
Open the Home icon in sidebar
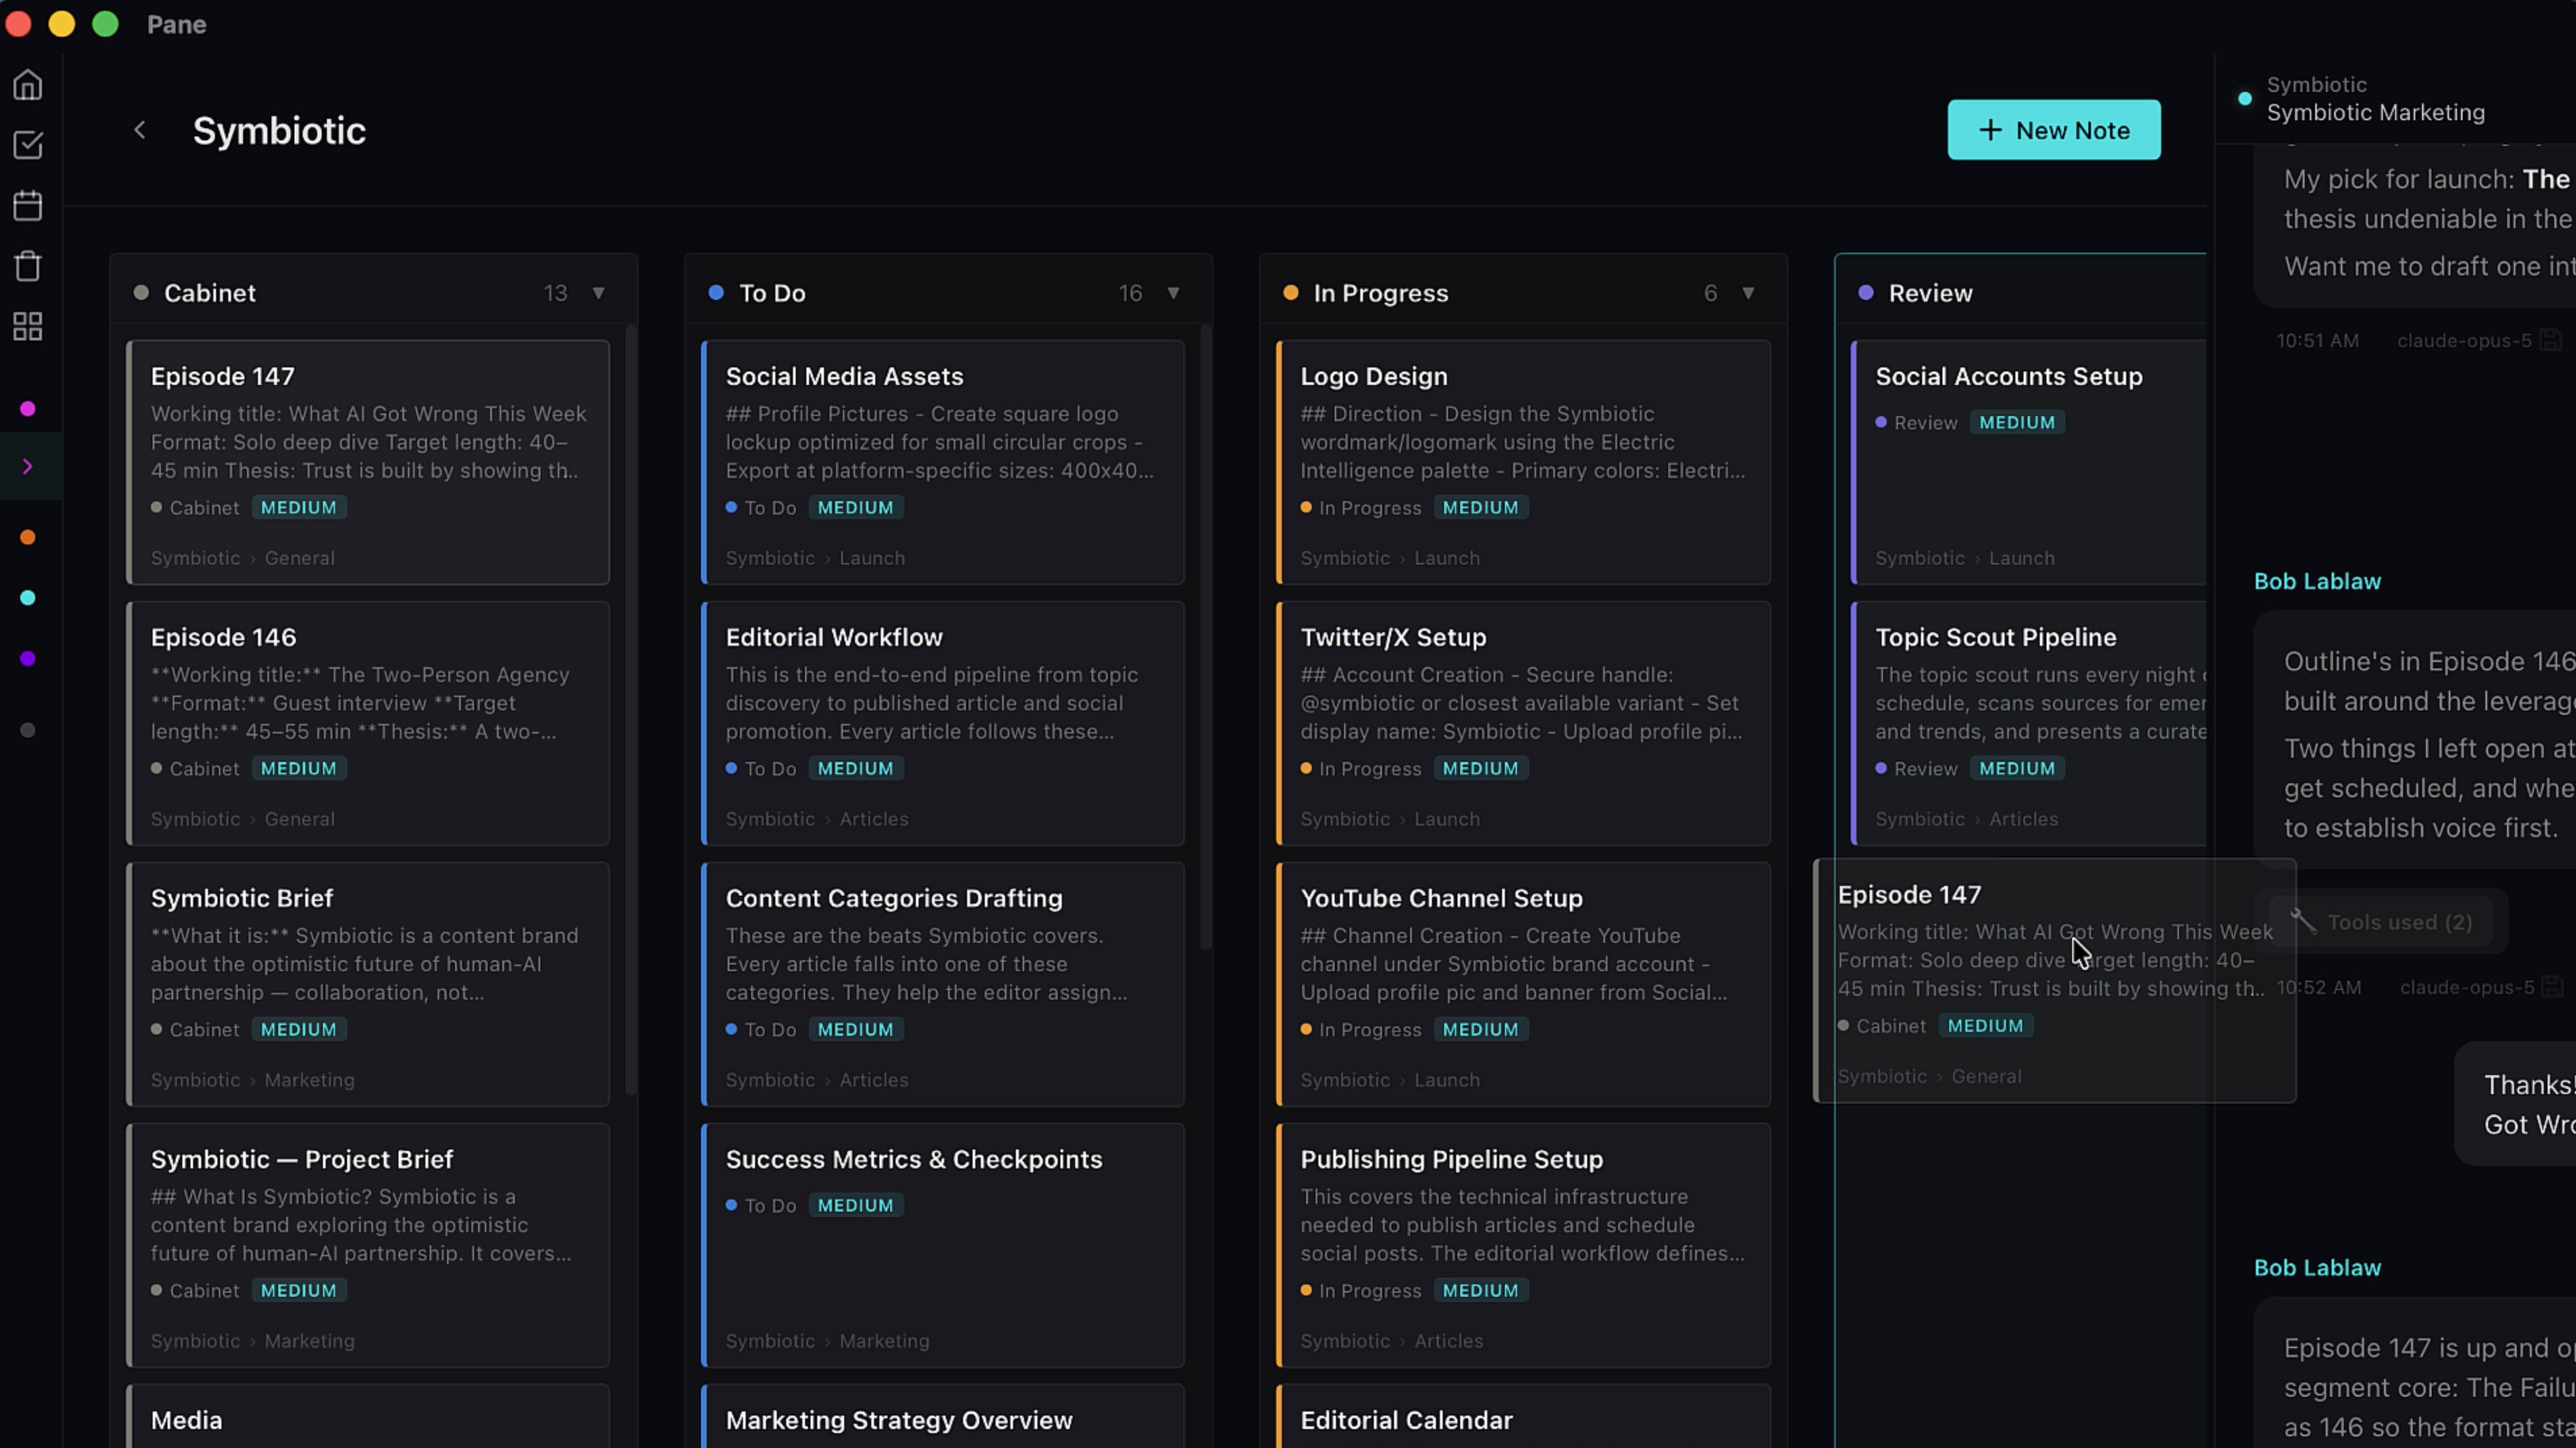point(28,85)
